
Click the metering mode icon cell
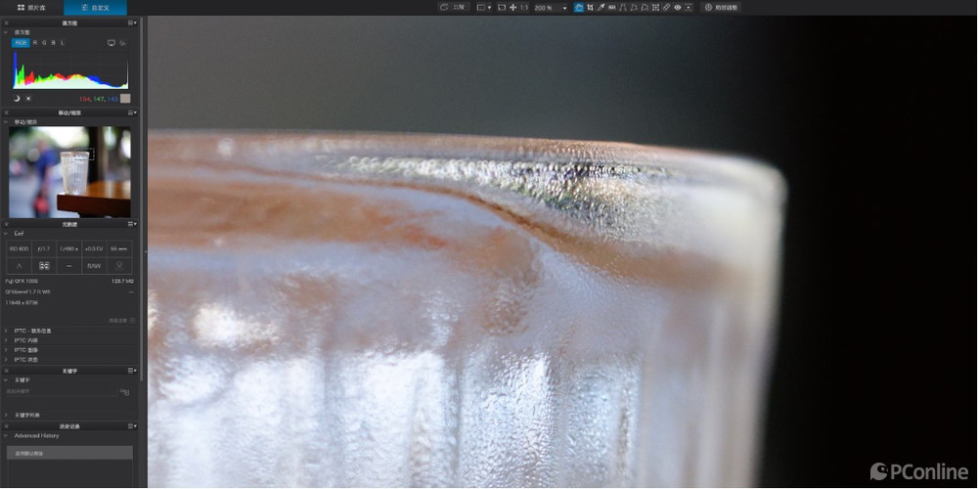click(x=44, y=266)
